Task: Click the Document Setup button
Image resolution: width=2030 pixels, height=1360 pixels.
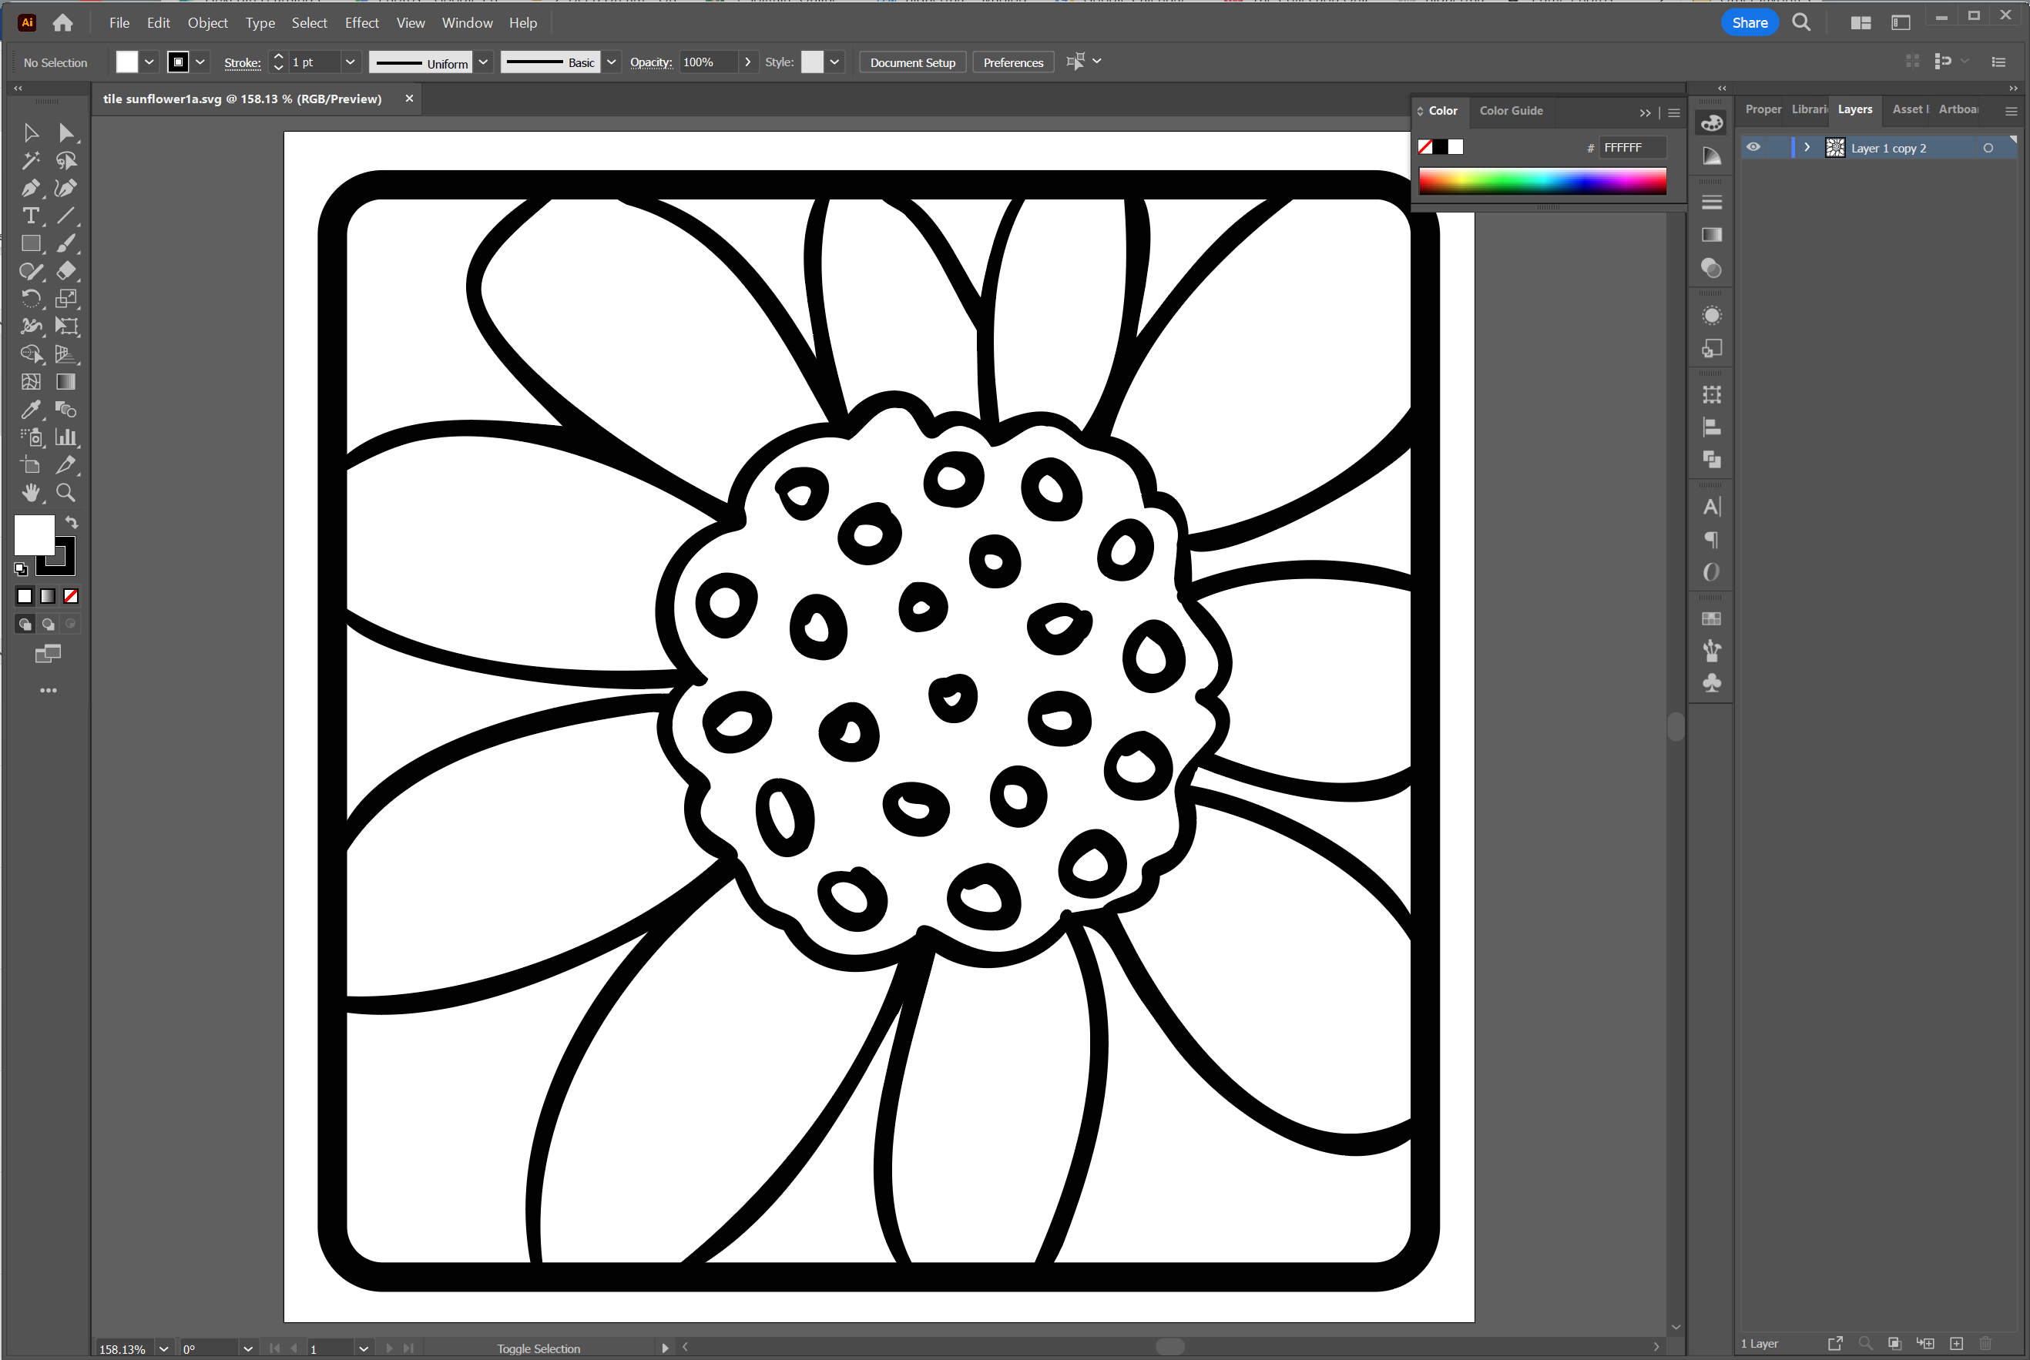Action: tap(912, 62)
